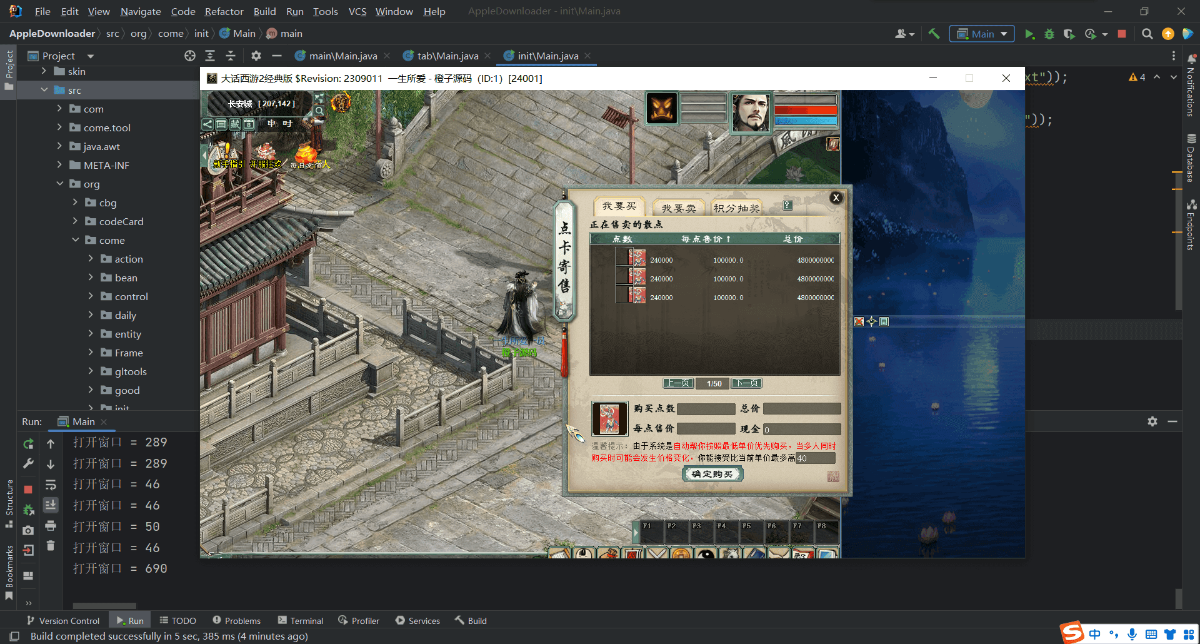This screenshot has width=1200, height=644.
Task: Click the Build project hammer icon
Action: click(x=934, y=34)
